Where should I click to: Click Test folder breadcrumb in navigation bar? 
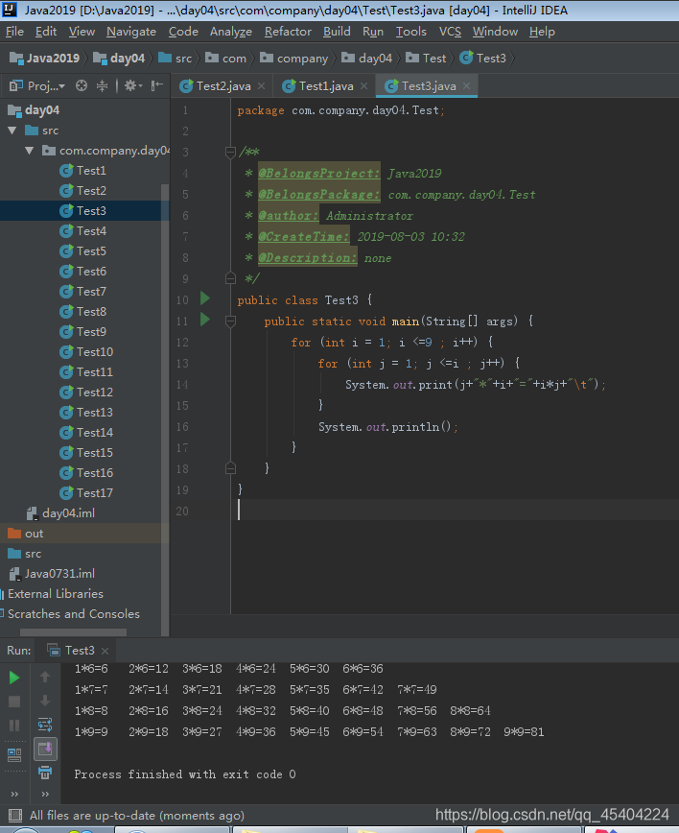(426, 58)
